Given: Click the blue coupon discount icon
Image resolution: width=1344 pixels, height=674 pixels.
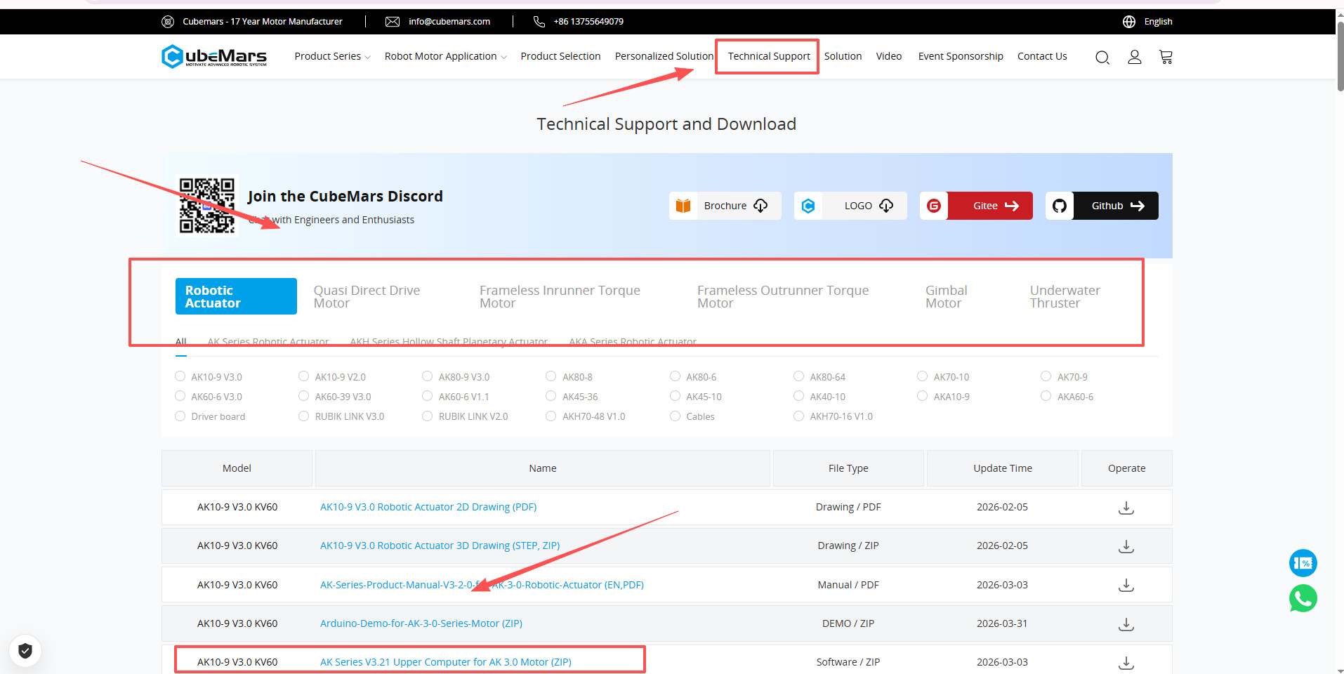Looking at the screenshot, I should tap(1303, 563).
